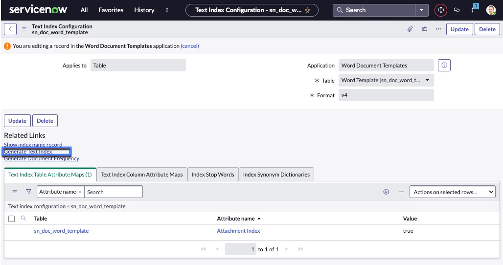Open list personalize gear icon

pos(386,192)
